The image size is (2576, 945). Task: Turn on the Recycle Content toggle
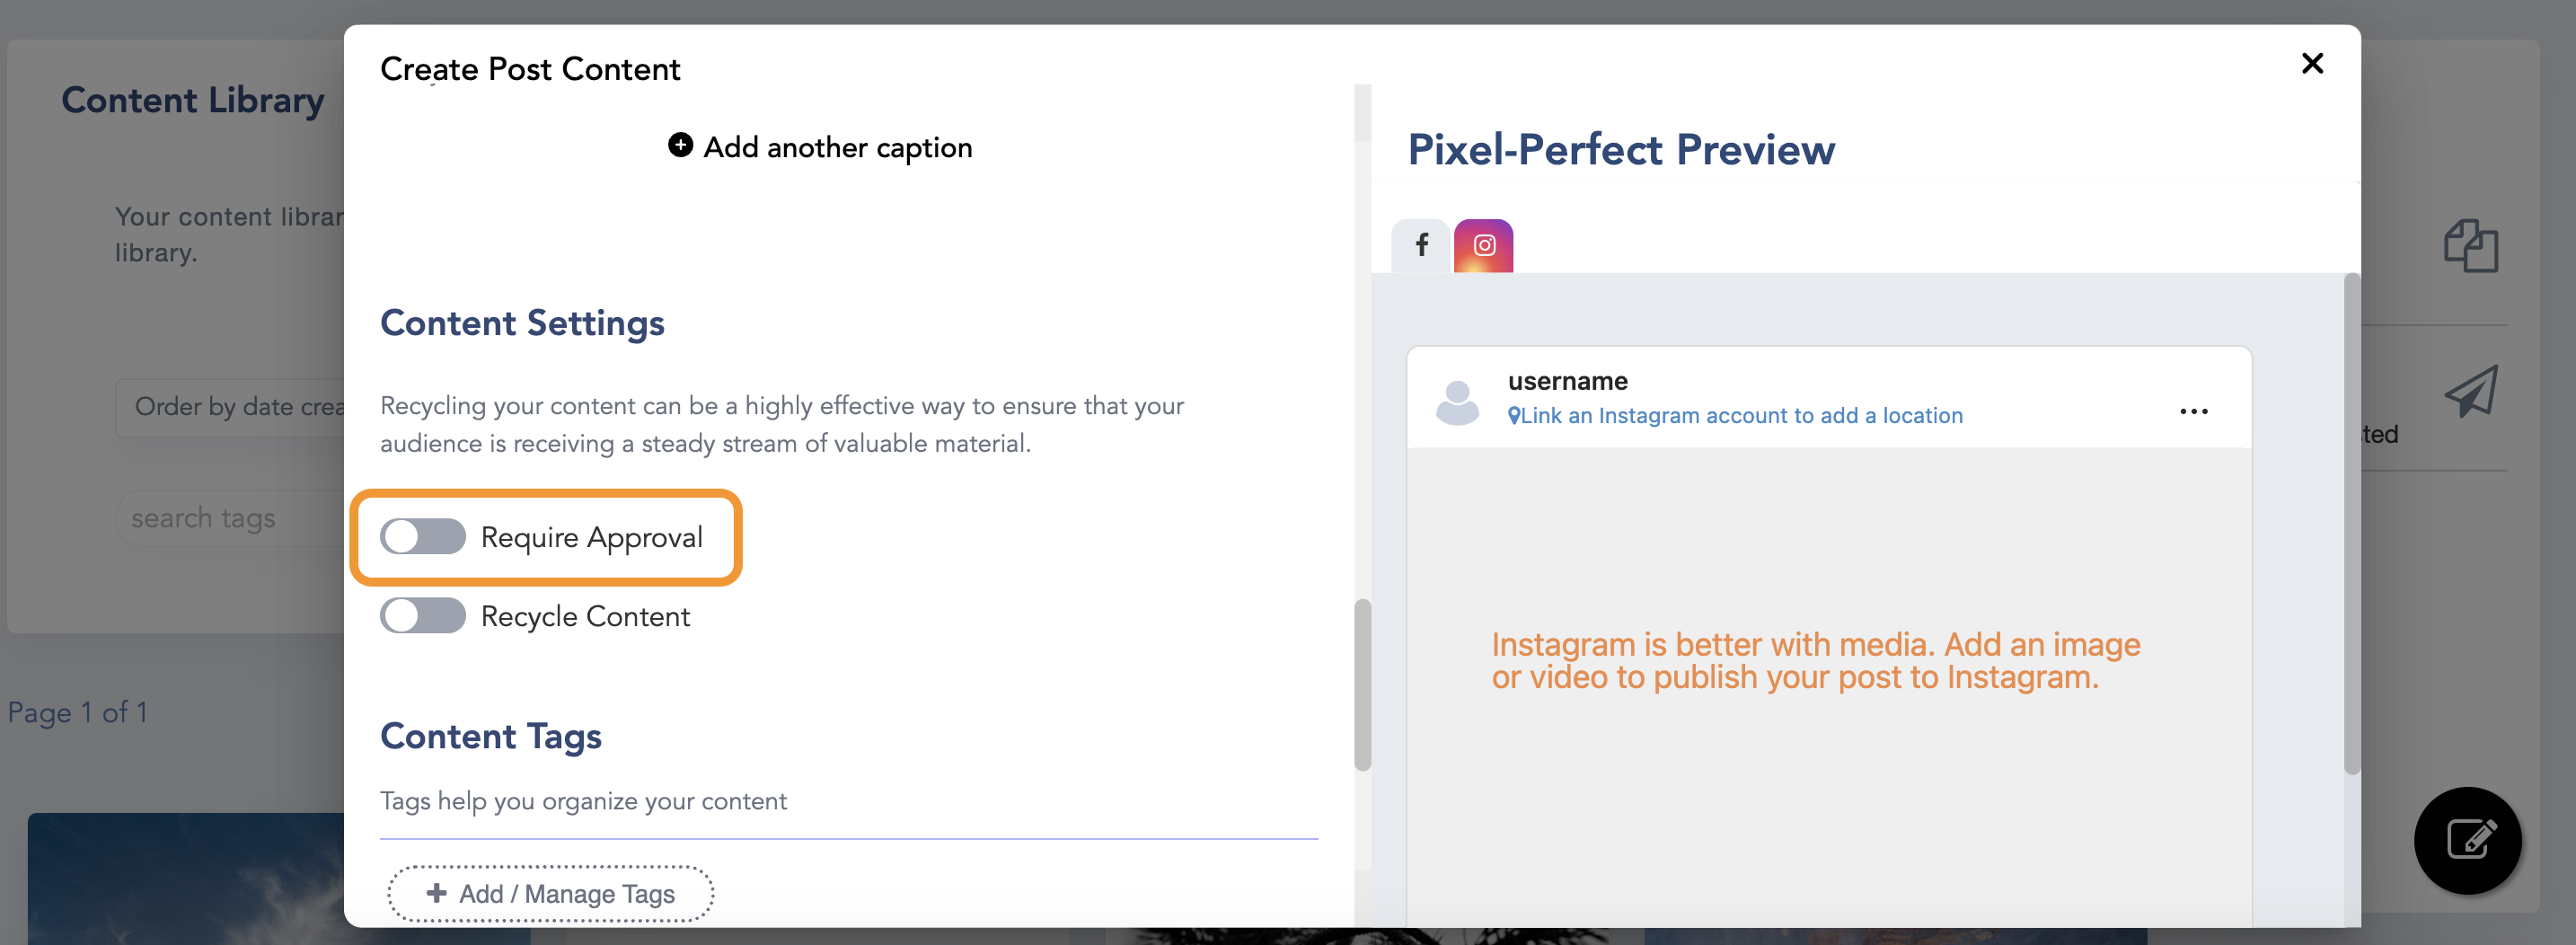(x=423, y=616)
